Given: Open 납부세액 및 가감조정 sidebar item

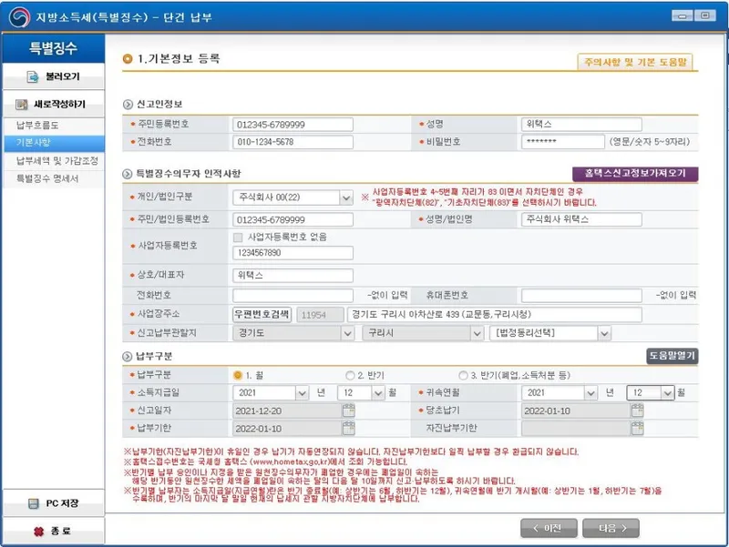Looking at the screenshot, I should pos(54,161).
